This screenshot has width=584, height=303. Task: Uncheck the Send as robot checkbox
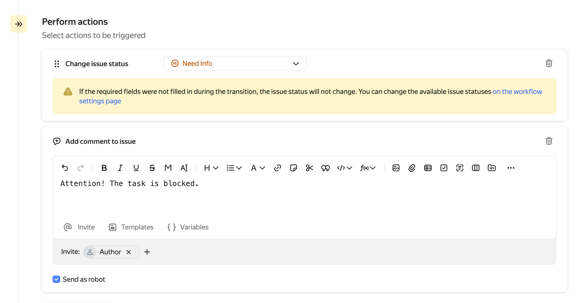pos(56,279)
